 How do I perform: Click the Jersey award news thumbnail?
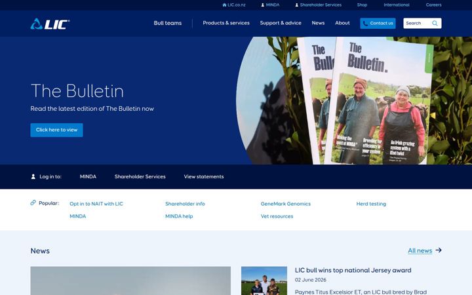[264, 281]
